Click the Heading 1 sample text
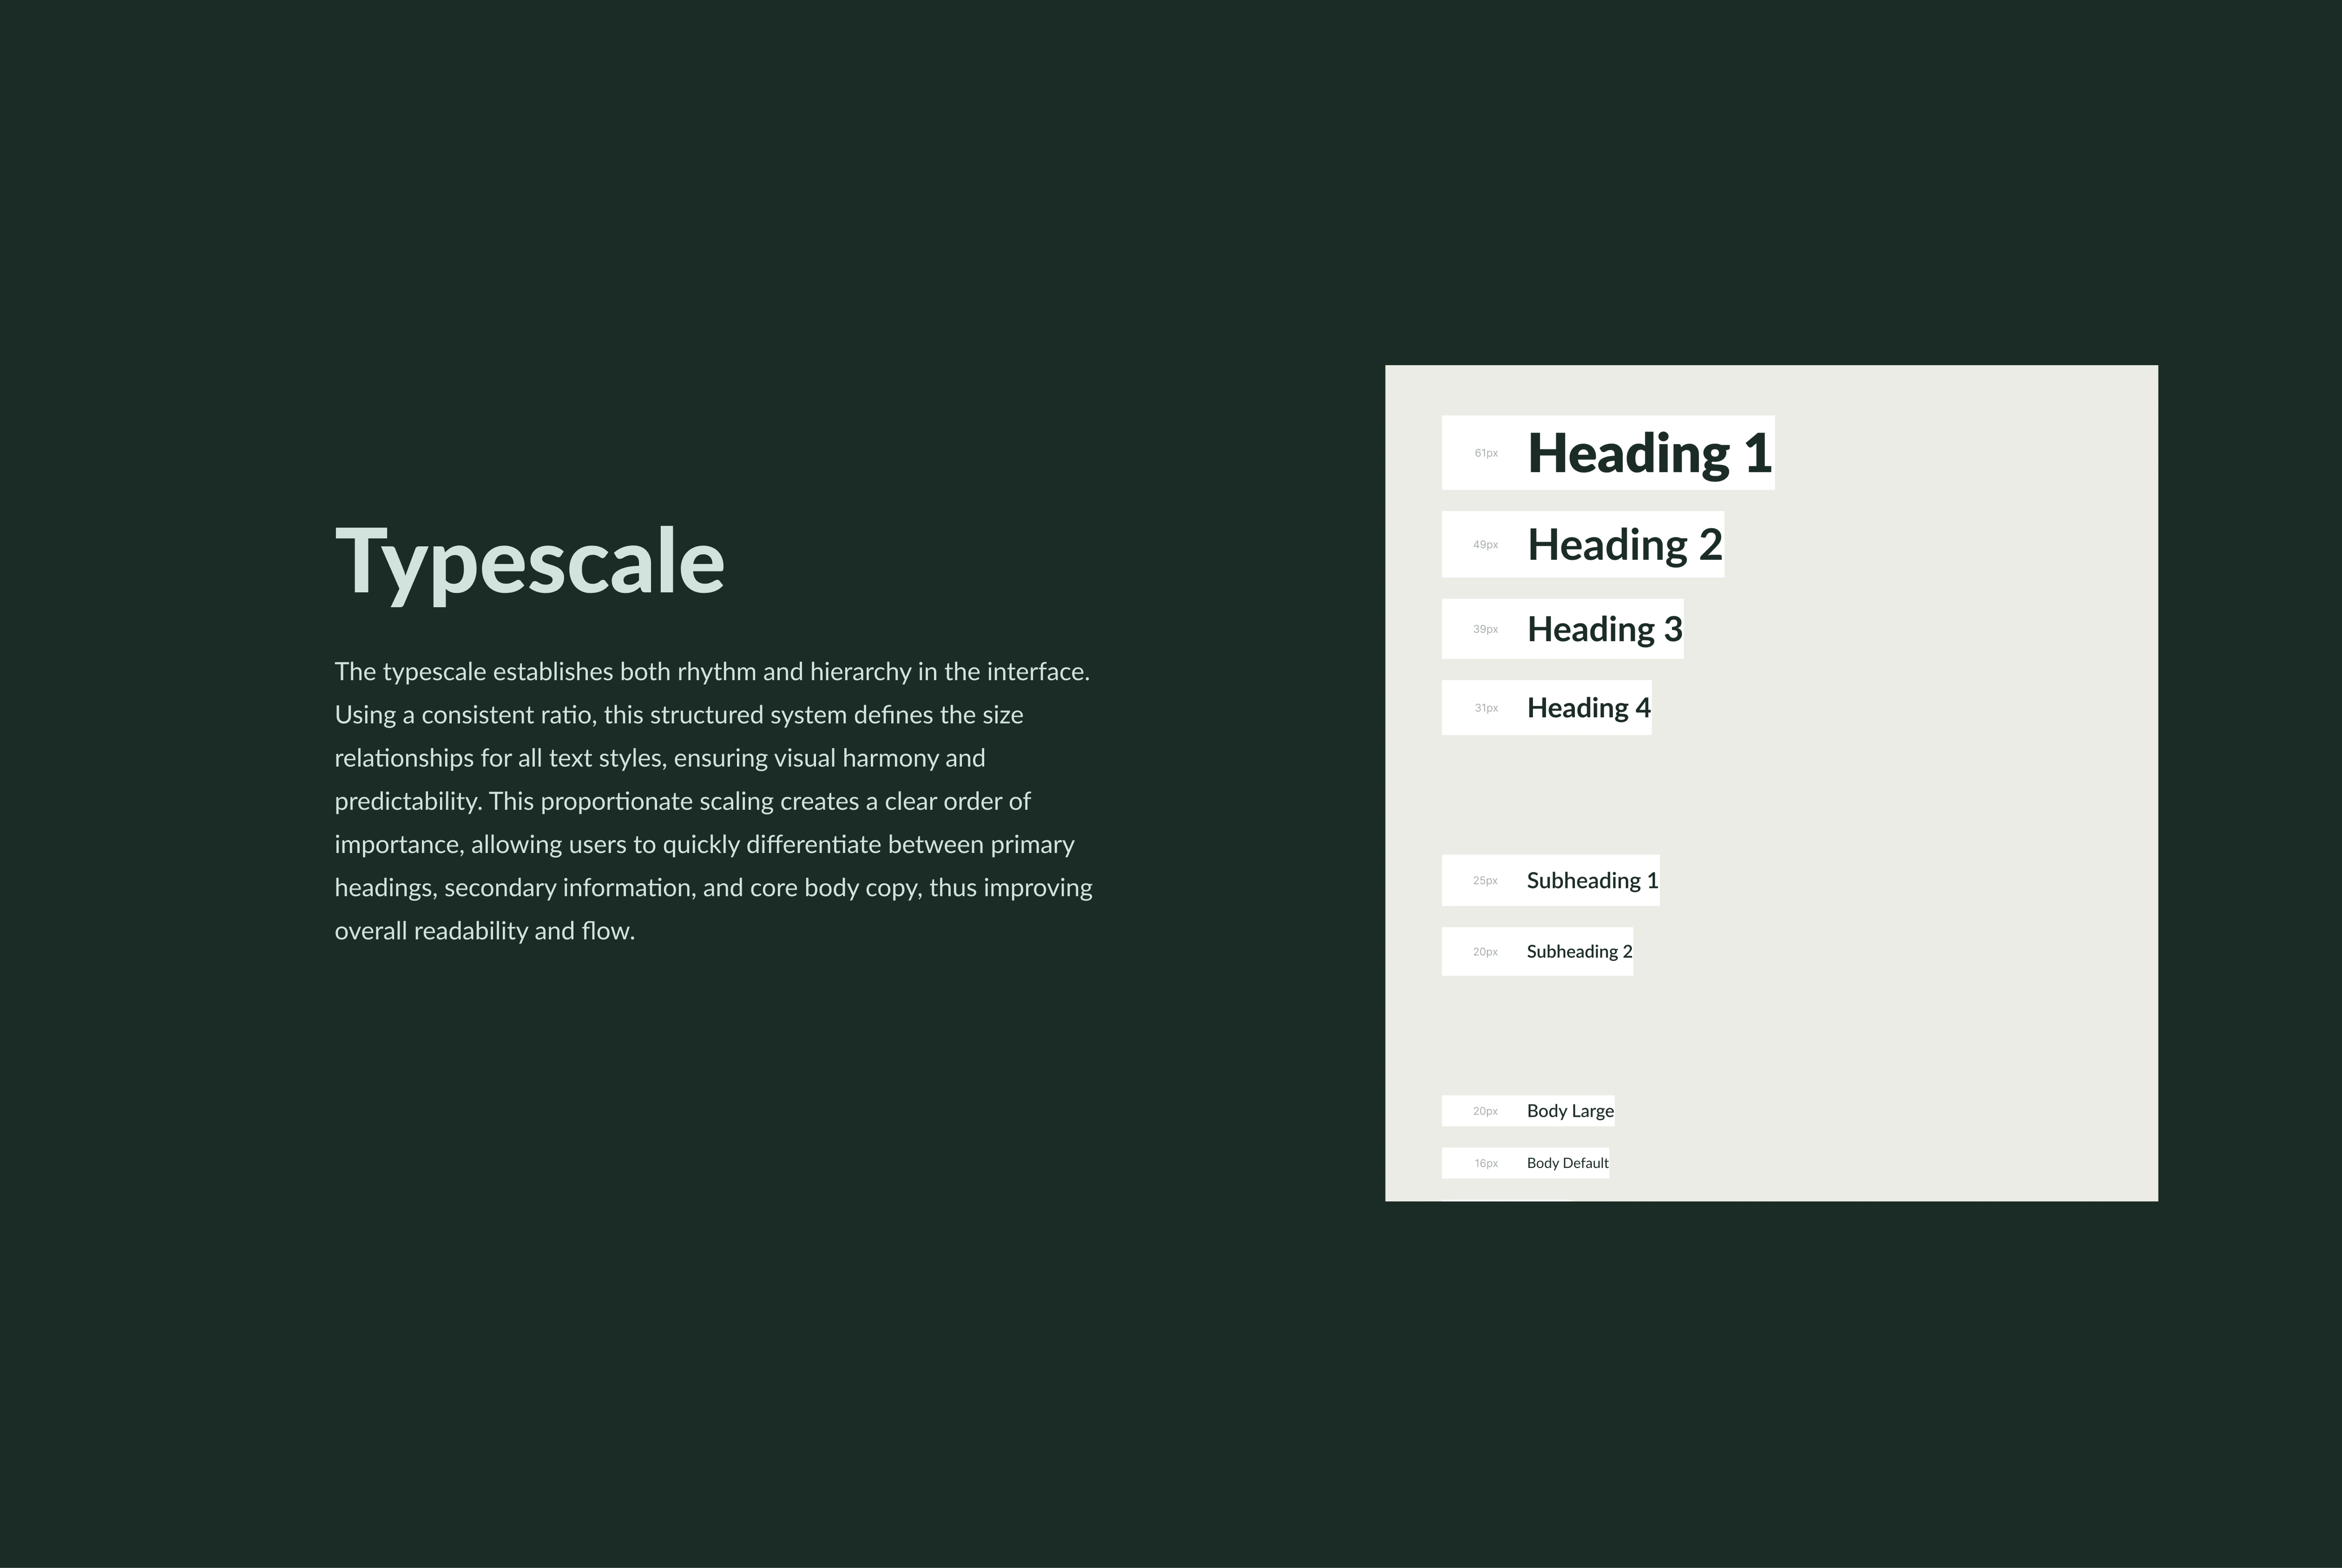The image size is (2342, 1568). tap(1649, 453)
